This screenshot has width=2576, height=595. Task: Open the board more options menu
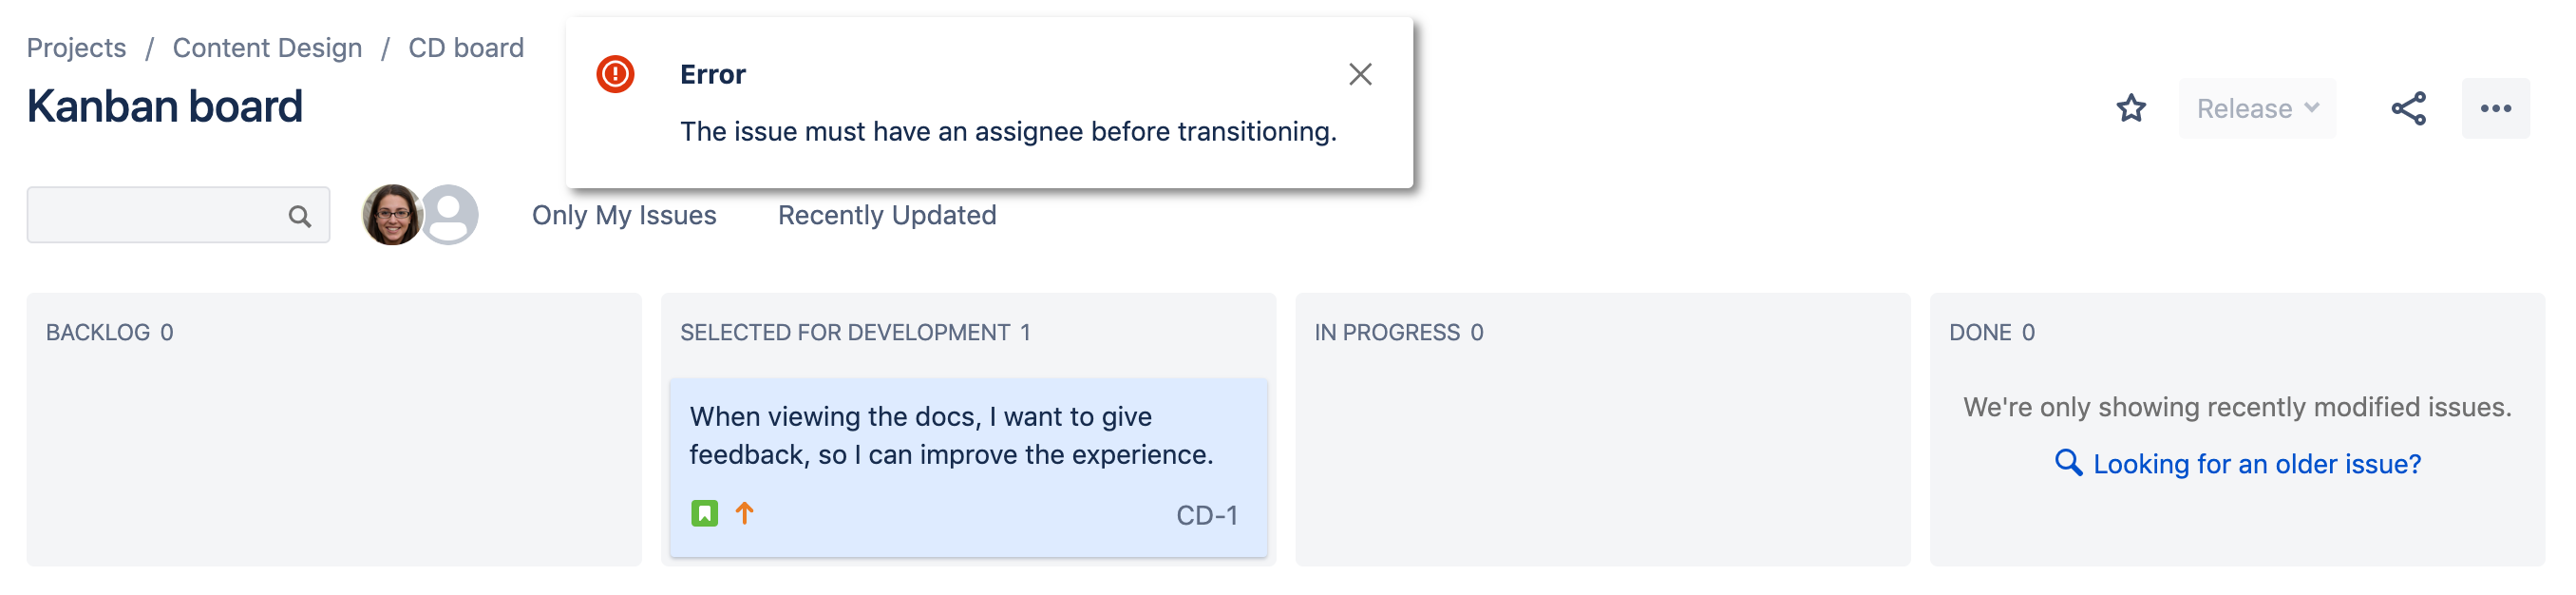tap(2496, 108)
